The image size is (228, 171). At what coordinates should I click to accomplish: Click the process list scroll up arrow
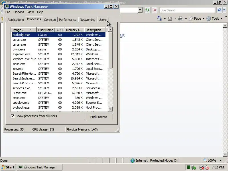click(110, 30)
